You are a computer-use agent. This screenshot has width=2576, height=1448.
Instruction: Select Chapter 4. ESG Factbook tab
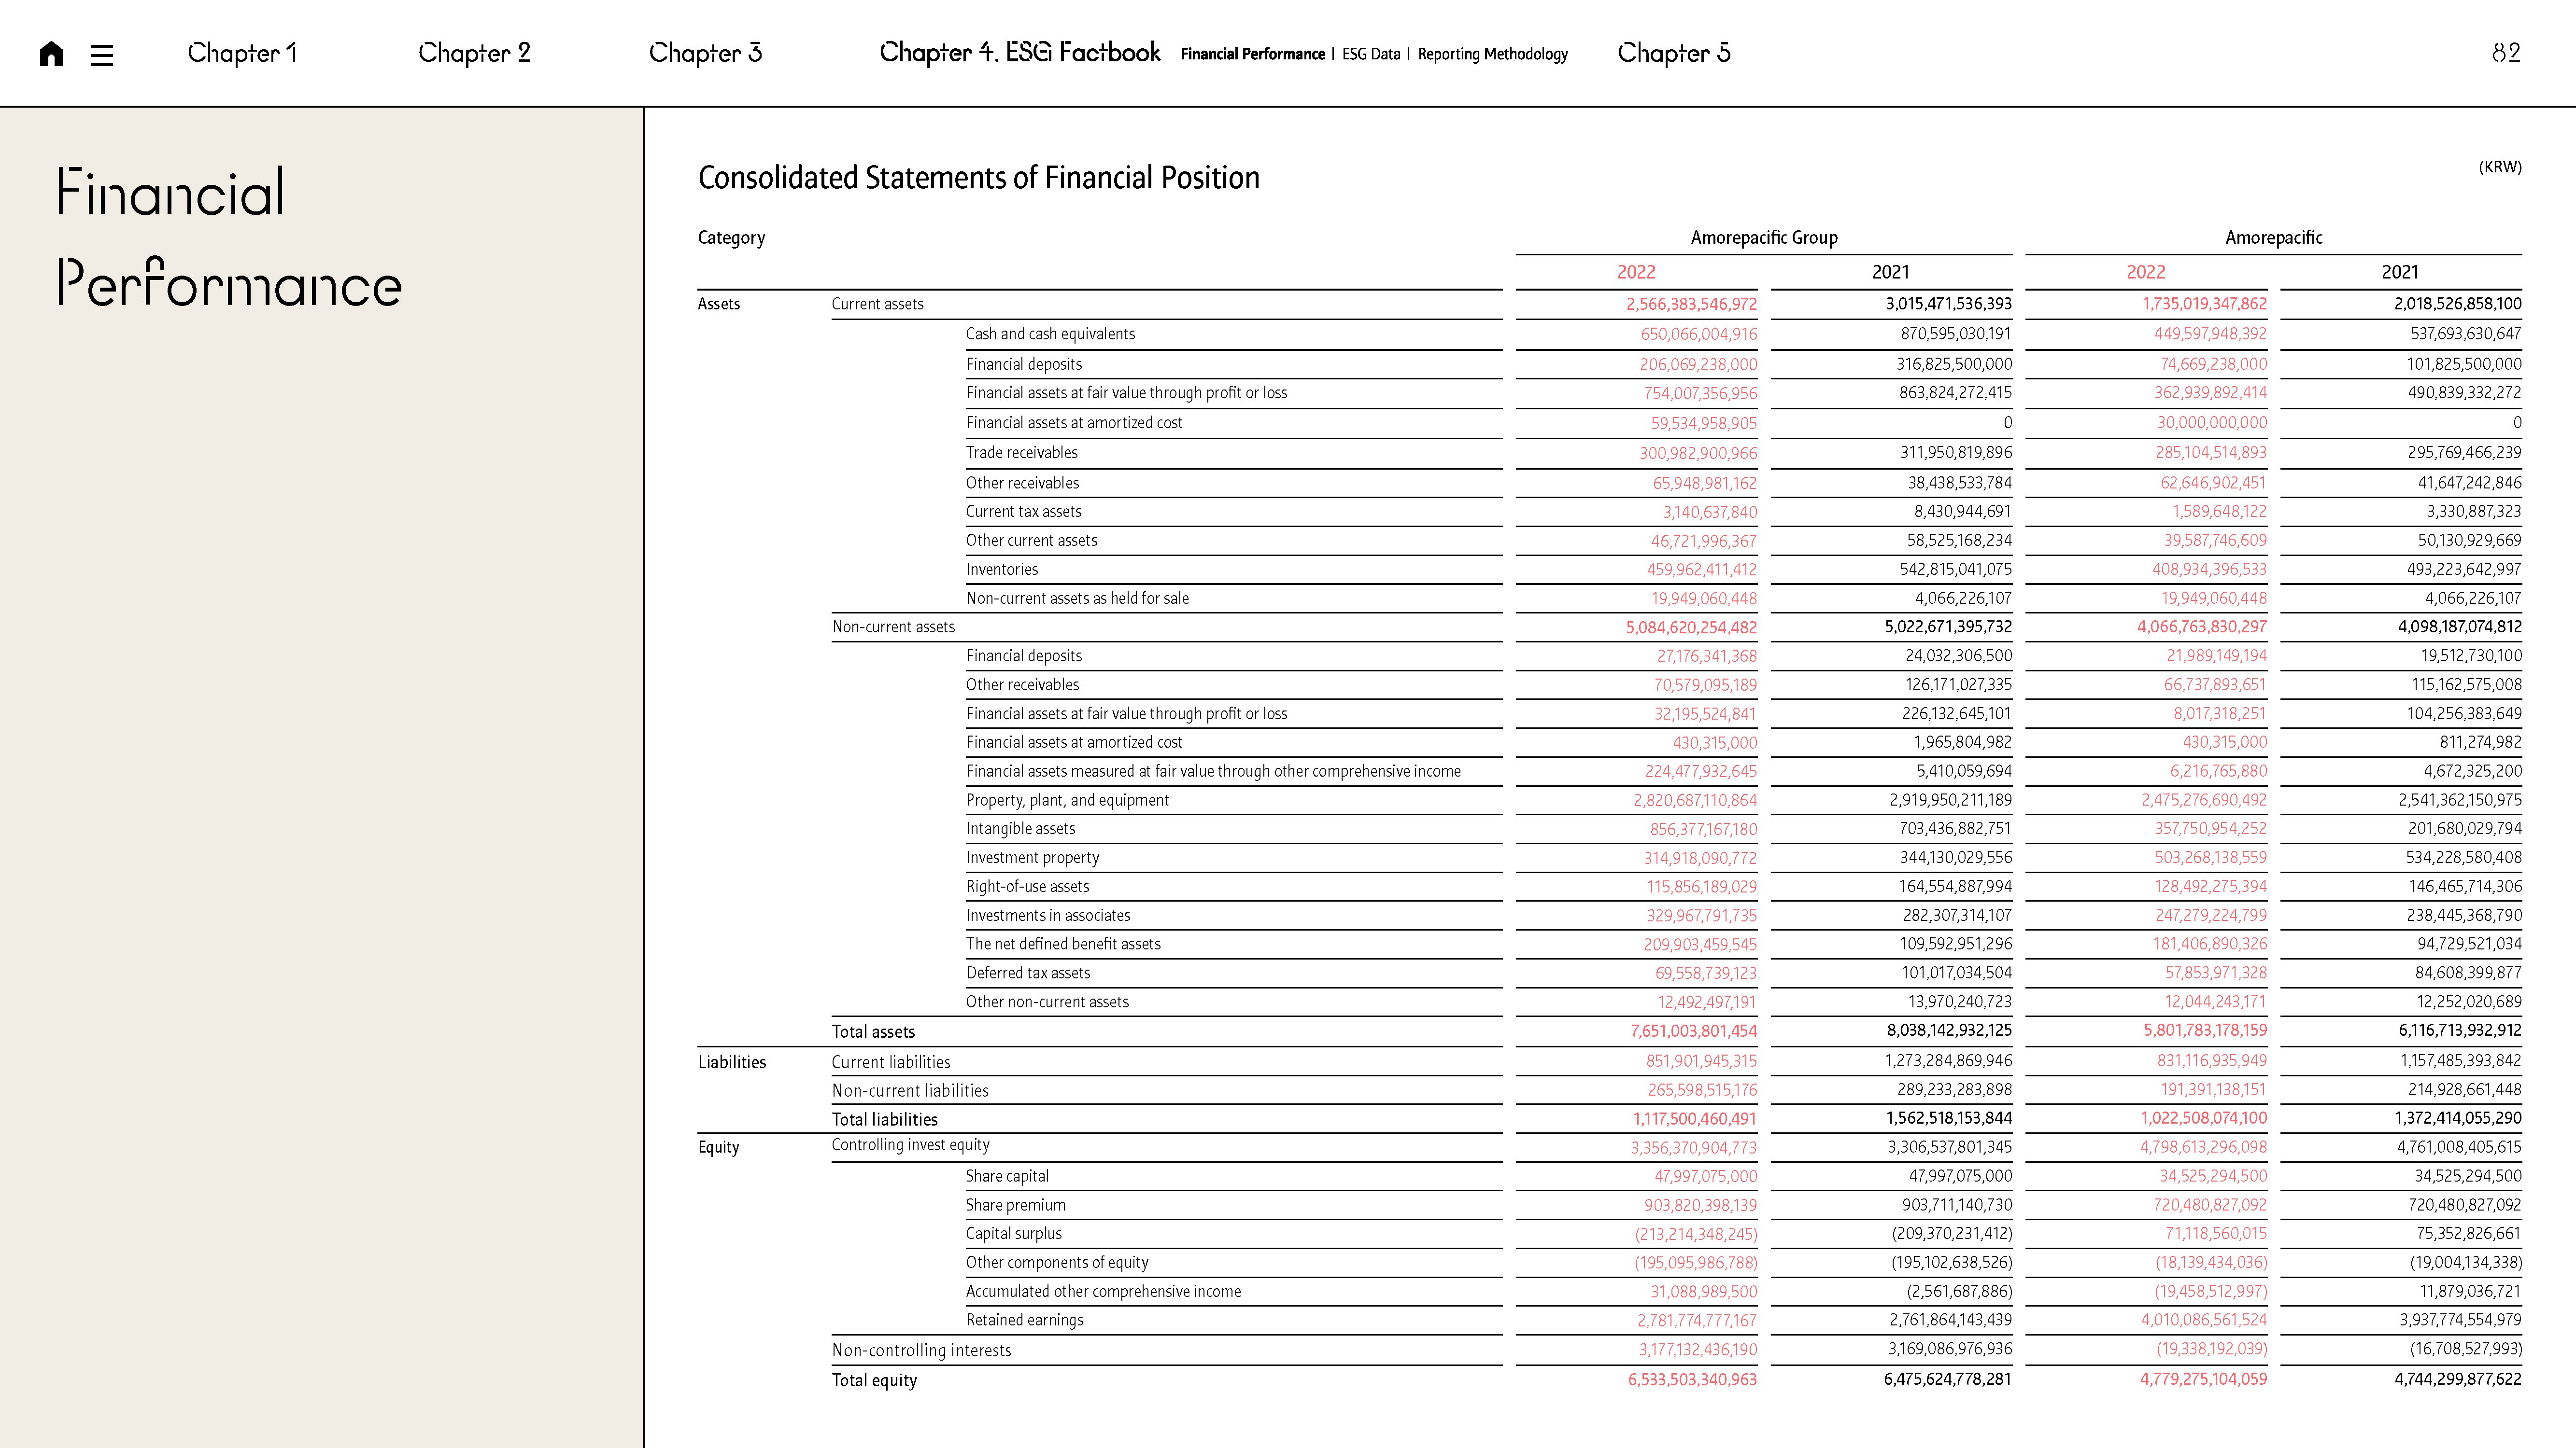tap(1019, 53)
